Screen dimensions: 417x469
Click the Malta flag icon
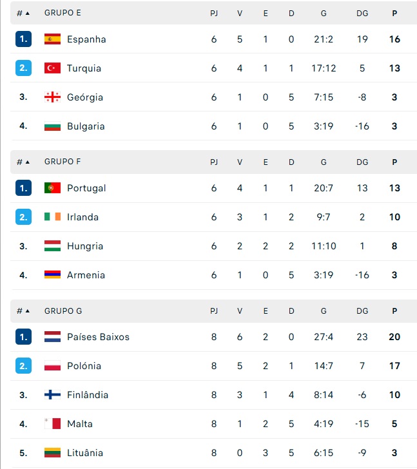[x=52, y=424]
